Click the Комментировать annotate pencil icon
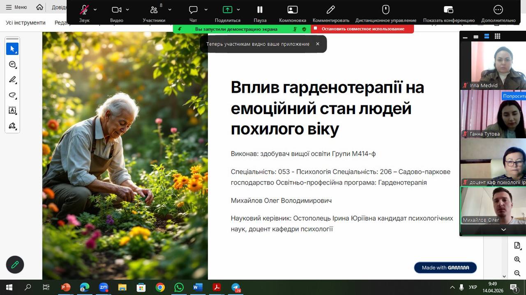The width and height of the screenshot is (526, 295). [330, 10]
